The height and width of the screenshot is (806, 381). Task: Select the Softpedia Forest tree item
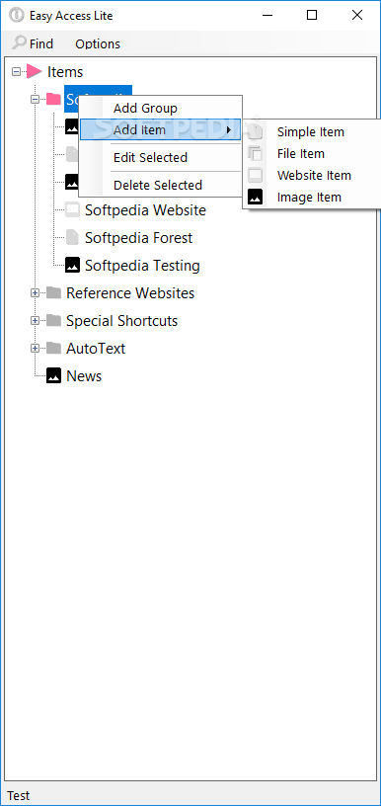click(138, 237)
